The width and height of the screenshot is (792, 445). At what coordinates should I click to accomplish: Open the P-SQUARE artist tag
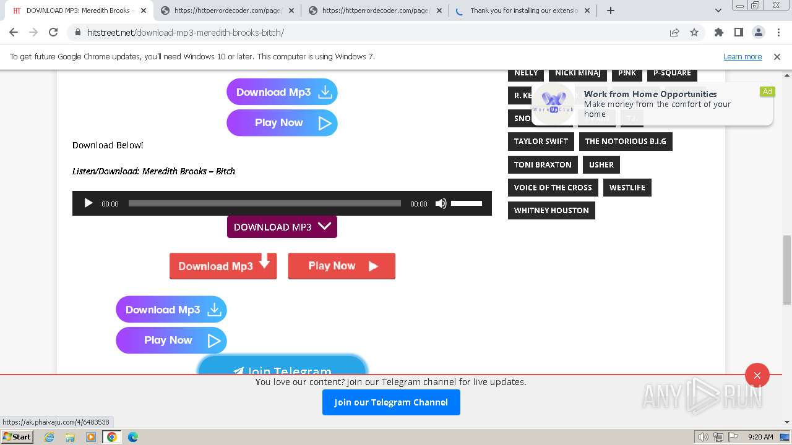click(672, 74)
